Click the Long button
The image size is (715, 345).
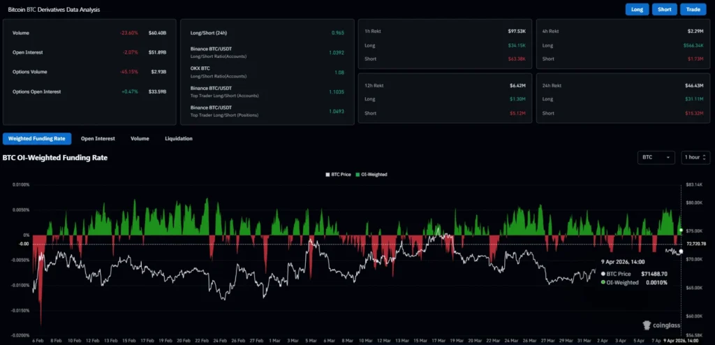point(637,10)
